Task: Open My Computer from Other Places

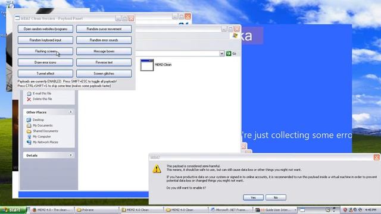Action: point(42,137)
